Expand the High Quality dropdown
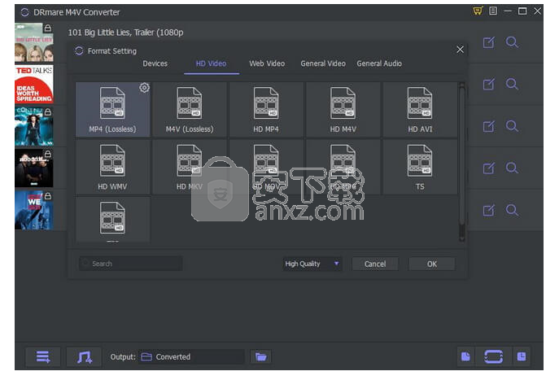This screenshot has width=559, height=380. 312,264
